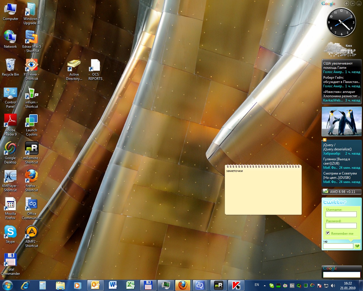The width and height of the screenshot is (363, 291).
Task: Click the penguins photo thumbnail
Action: (341, 121)
